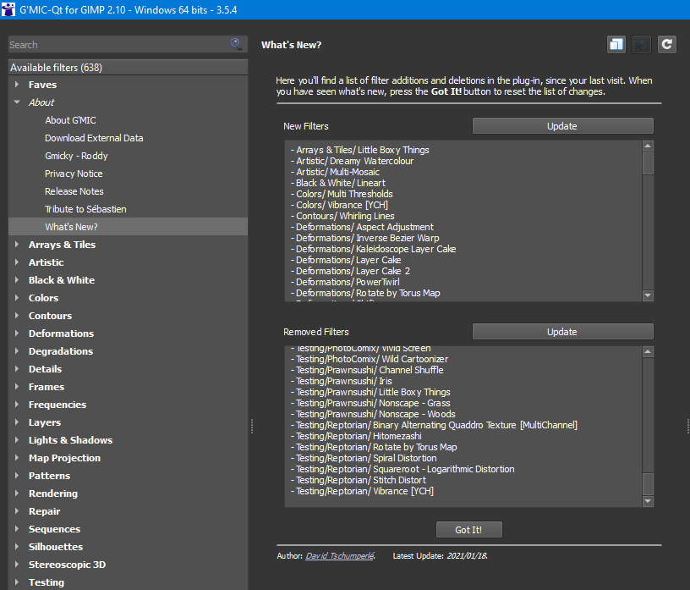The image size is (690, 590).
Task: Select Lights & Shadows category label
Action: (x=70, y=439)
